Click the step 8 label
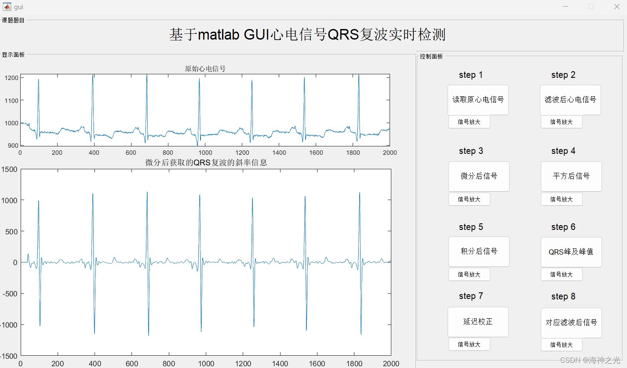This screenshot has width=627, height=368. pos(563,297)
